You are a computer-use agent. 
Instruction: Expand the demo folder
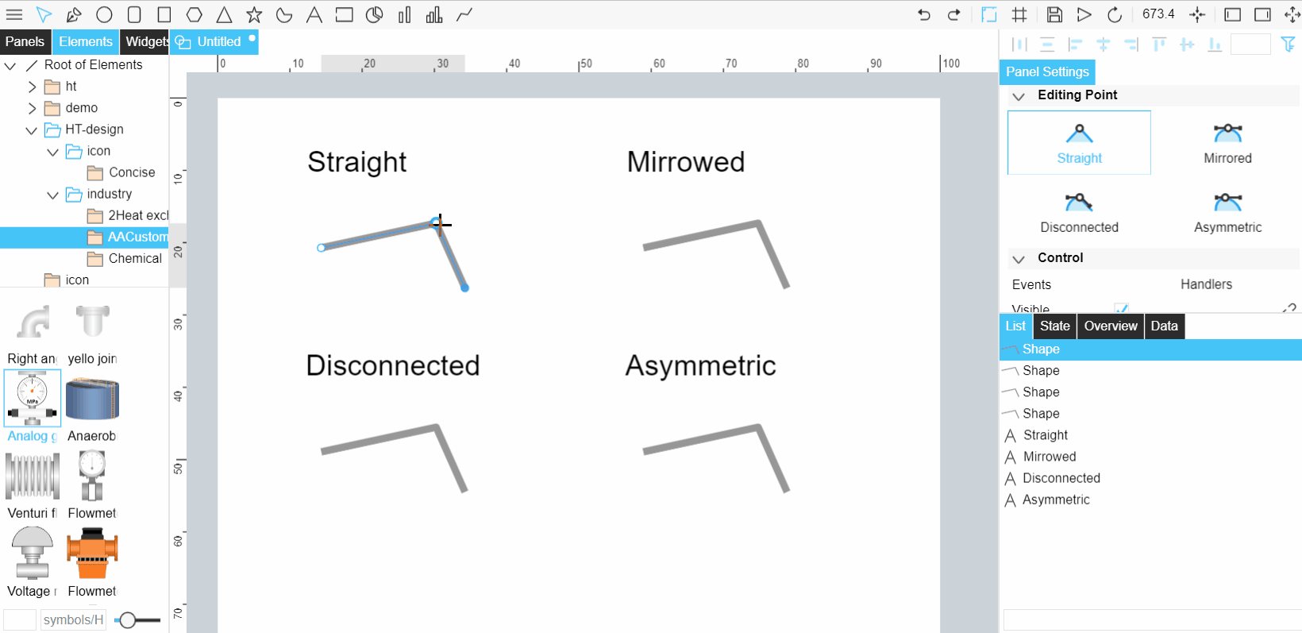32,108
